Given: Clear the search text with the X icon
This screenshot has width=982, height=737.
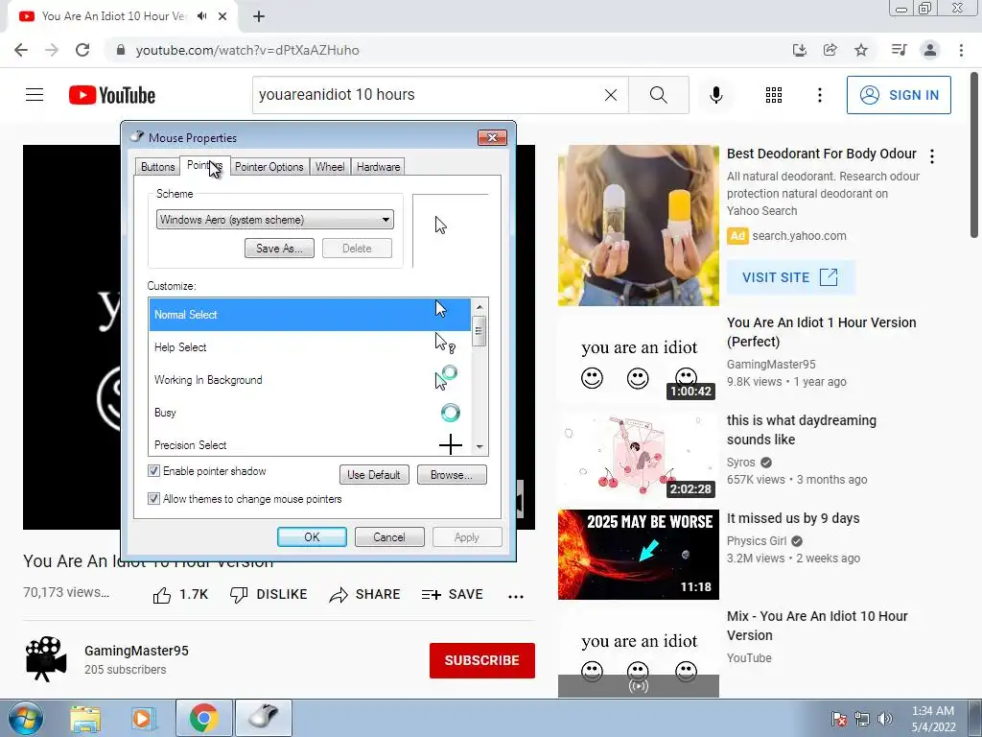Looking at the screenshot, I should [x=611, y=95].
